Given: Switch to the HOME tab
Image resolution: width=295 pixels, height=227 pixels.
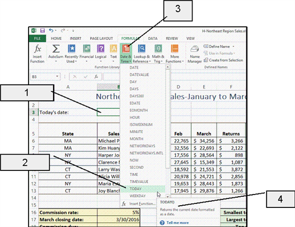Looking at the screenshot, I should (x=56, y=39).
